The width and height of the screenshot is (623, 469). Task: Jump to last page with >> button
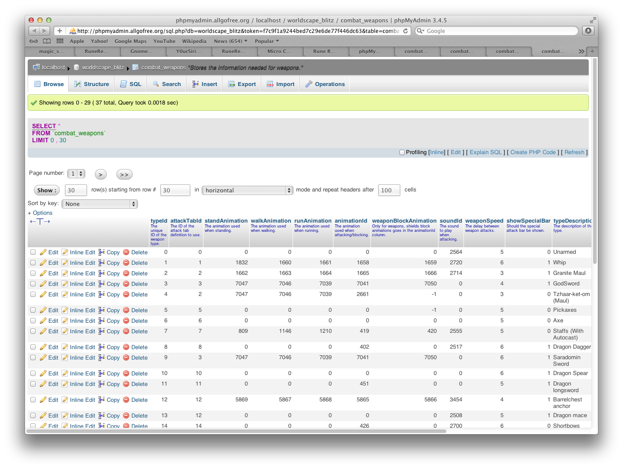[x=124, y=174]
